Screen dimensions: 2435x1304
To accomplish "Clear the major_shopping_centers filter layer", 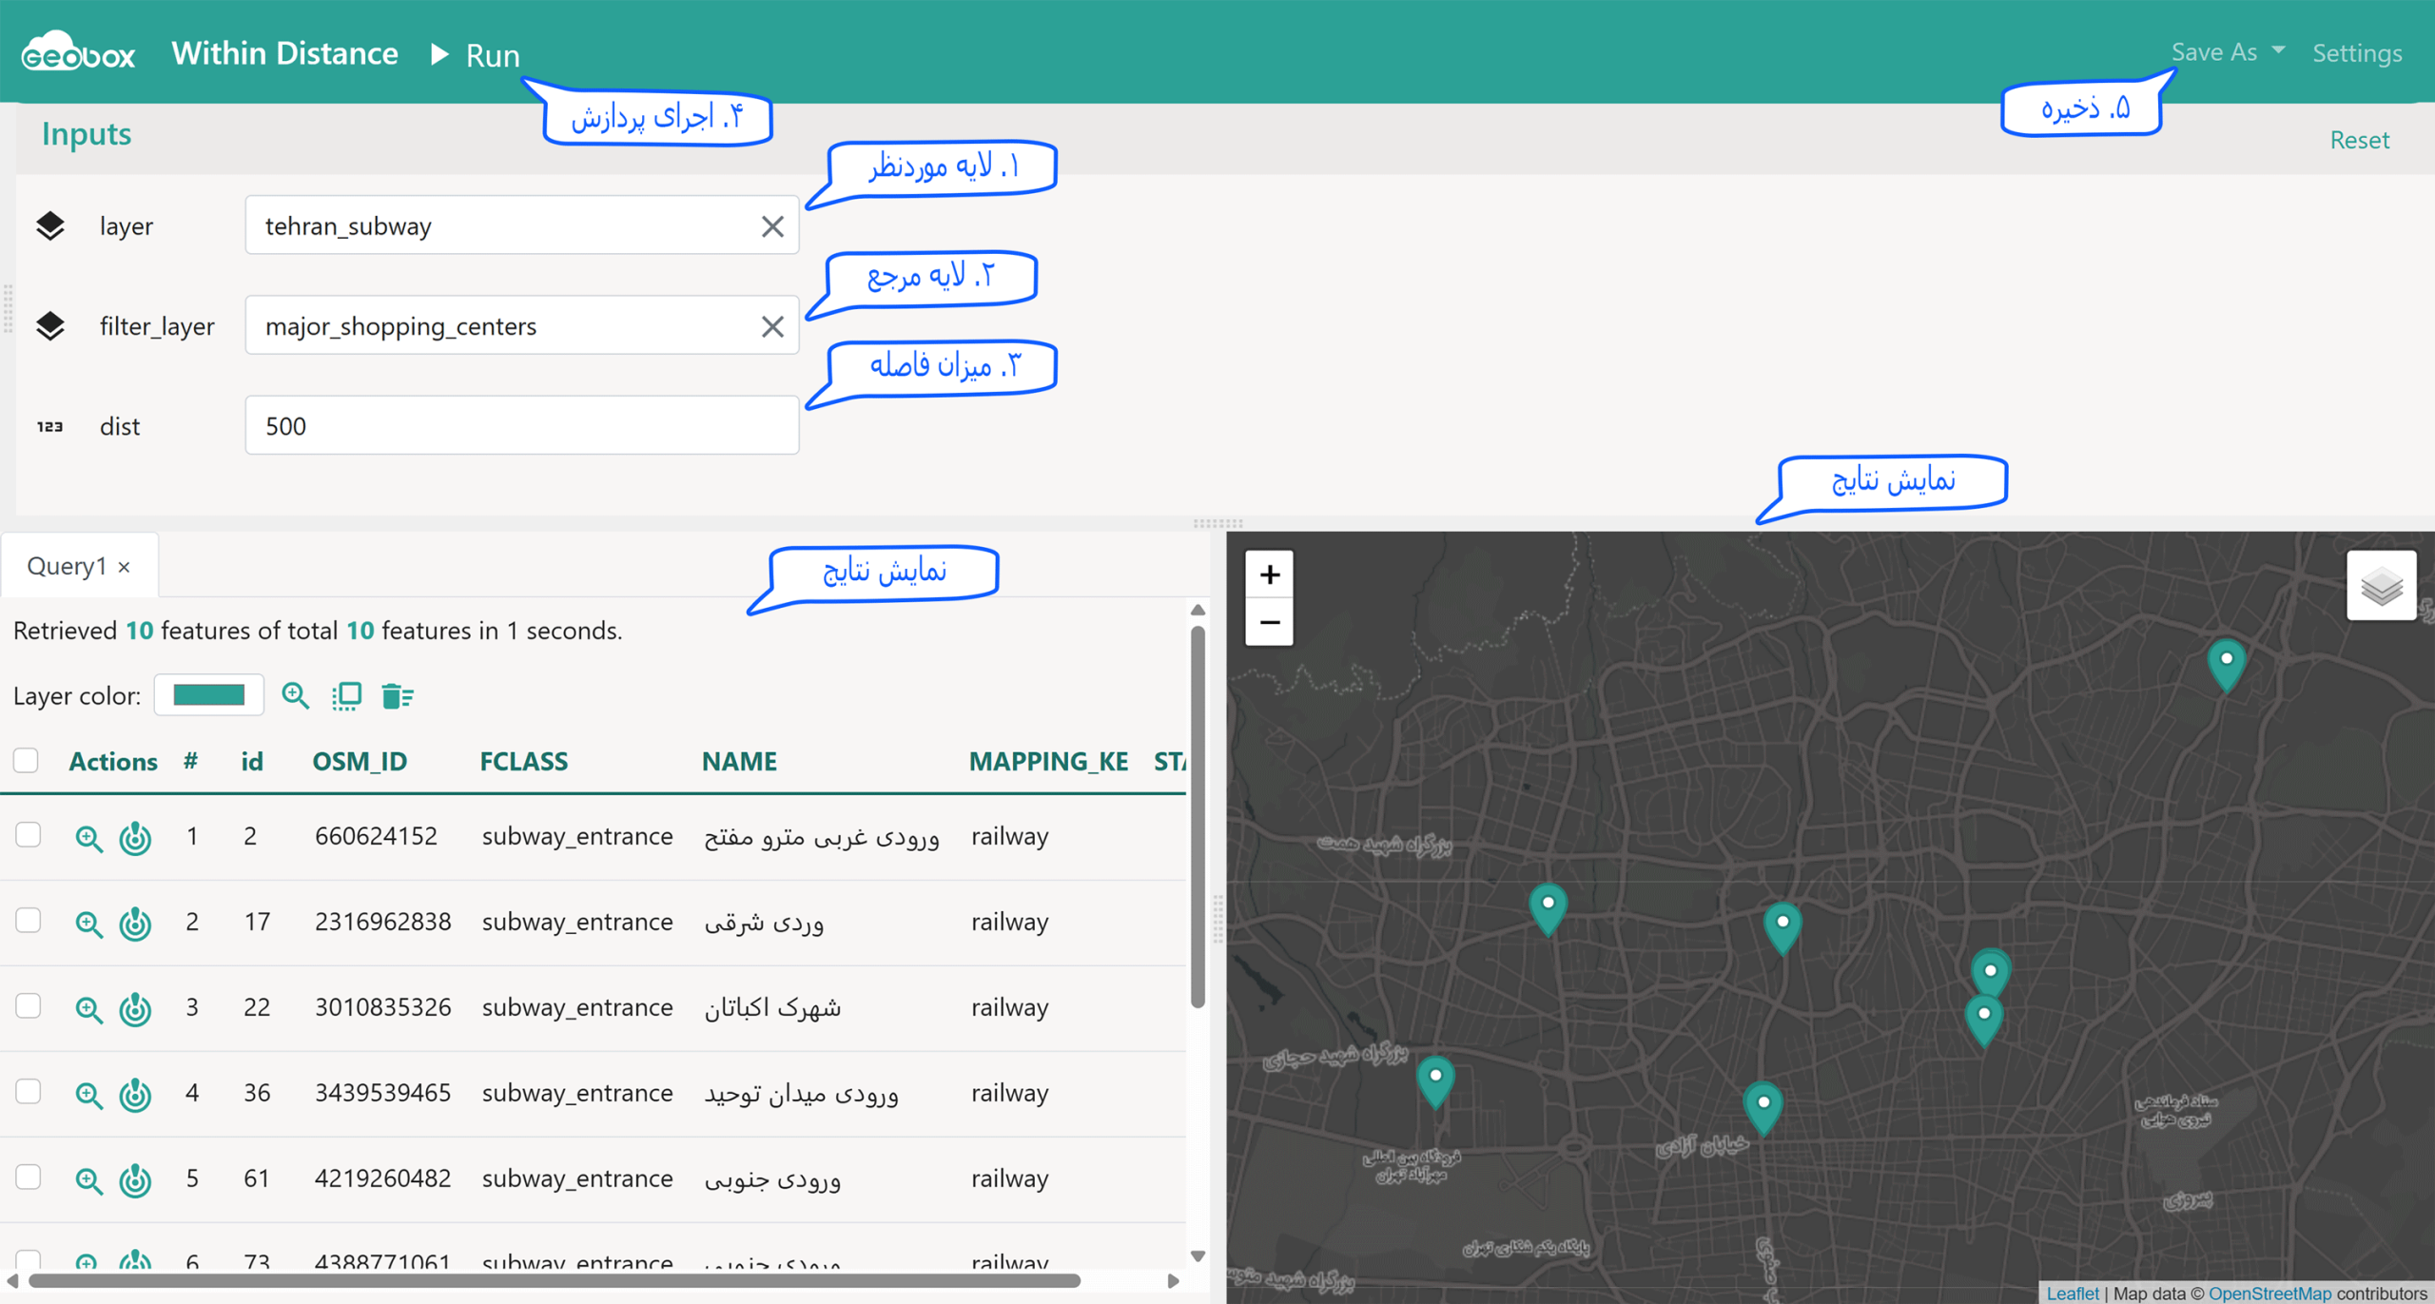I will pos(772,326).
